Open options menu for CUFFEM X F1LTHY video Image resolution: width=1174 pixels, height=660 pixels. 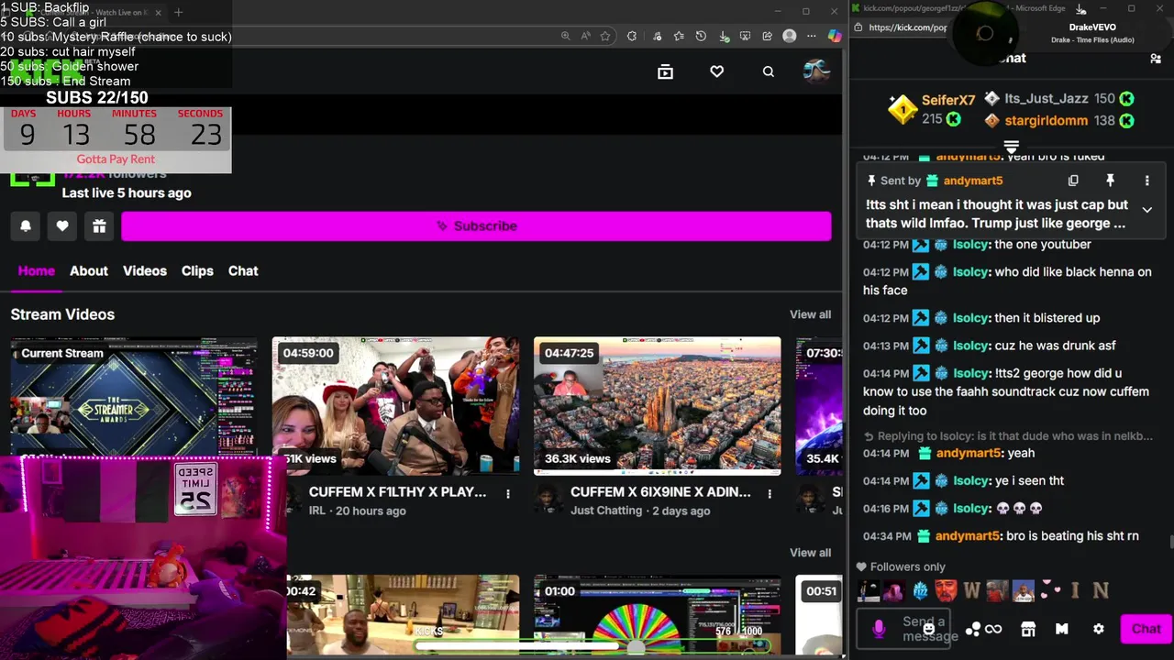pyautogui.click(x=508, y=493)
